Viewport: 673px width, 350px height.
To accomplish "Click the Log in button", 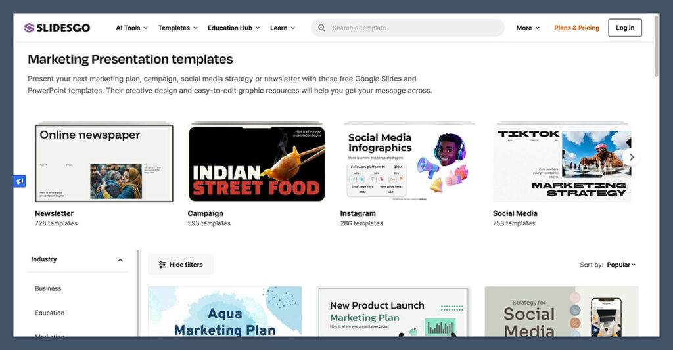I will pyautogui.click(x=625, y=28).
